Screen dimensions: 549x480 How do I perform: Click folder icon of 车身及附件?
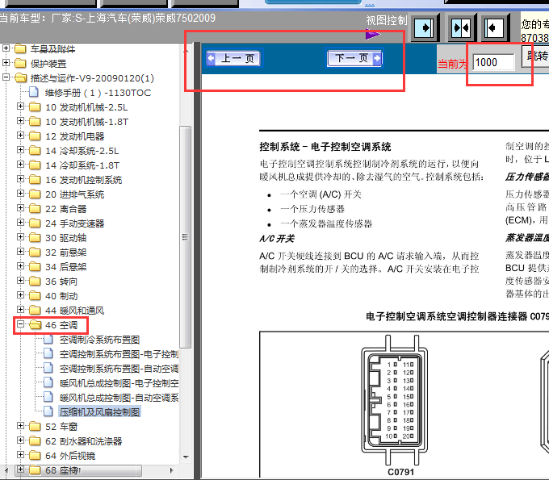20,48
